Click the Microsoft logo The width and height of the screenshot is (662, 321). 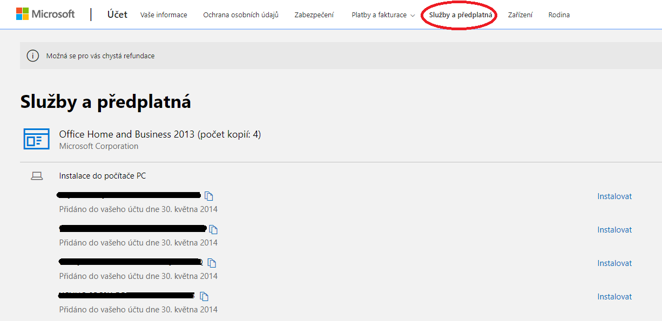(x=45, y=15)
